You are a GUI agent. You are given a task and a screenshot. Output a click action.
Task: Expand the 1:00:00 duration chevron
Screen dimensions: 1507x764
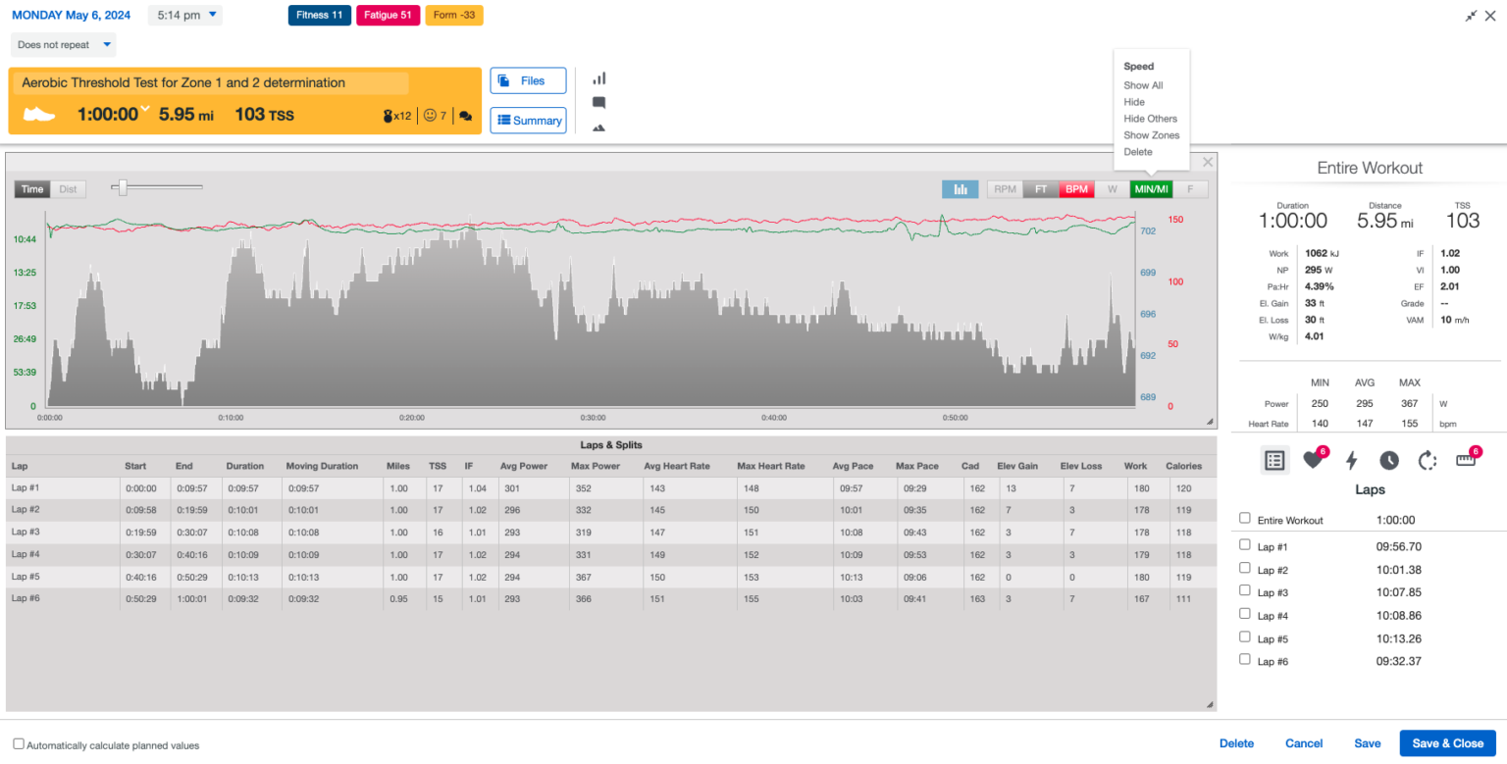144,110
